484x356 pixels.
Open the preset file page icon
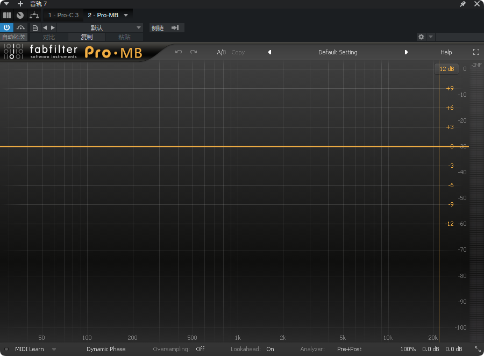35,28
